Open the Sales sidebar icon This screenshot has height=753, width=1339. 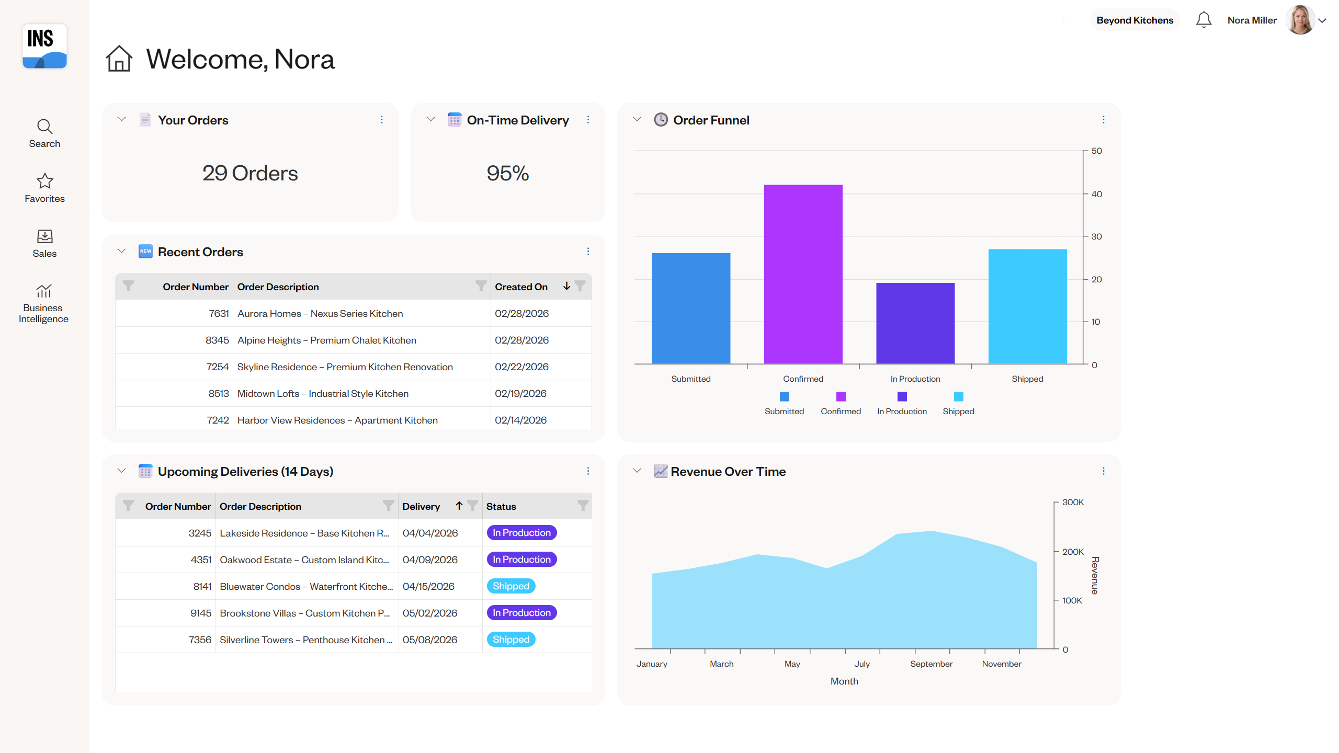pyautogui.click(x=44, y=236)
